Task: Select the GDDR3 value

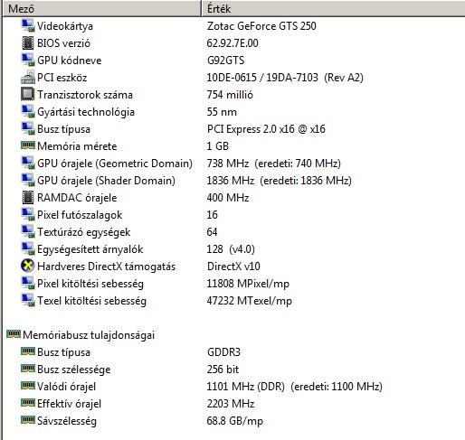Action: point(223,352)
